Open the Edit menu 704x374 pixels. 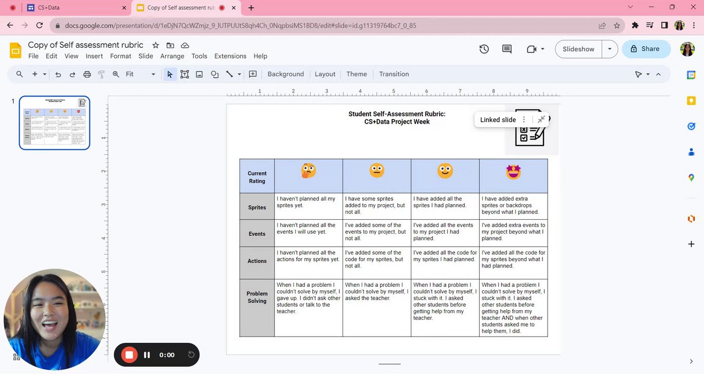(51, 56)
